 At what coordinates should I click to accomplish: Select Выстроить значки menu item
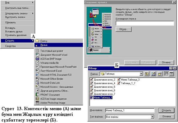point(18,17)
